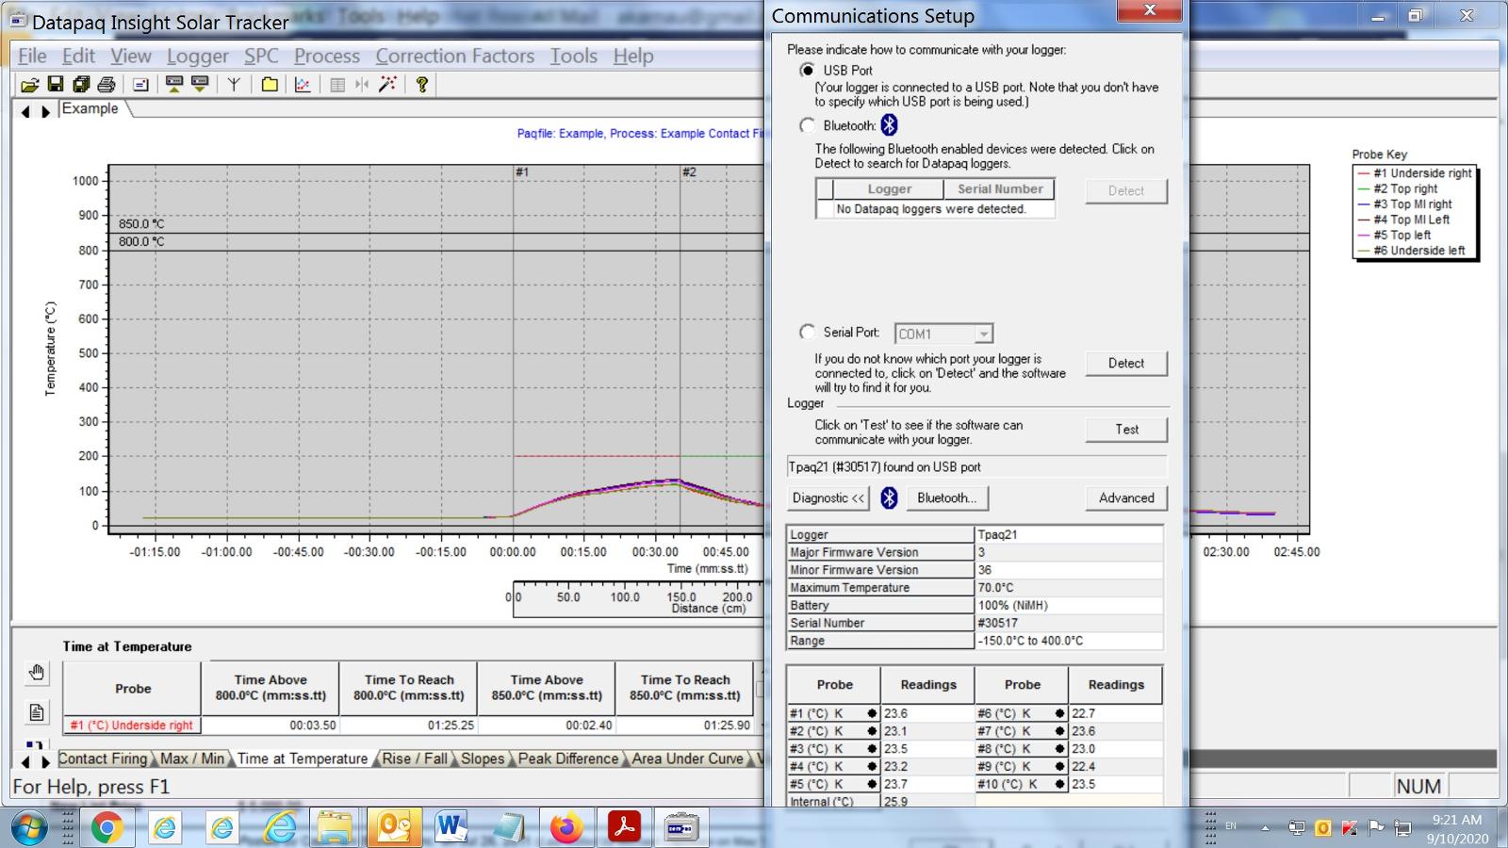Click the magic wand wizard icon

pyautogui.click(x=387, y=85)
